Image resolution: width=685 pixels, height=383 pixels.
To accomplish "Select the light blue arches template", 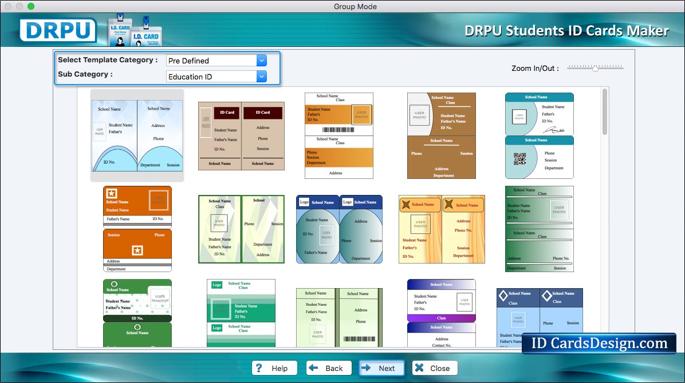I will pyautogui.click(x=137, y=135).
